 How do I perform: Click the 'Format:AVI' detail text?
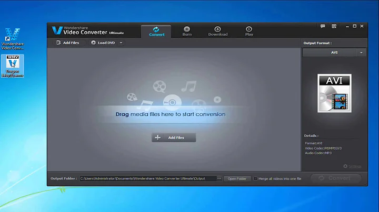pyautogui.click(x=314, y=143)
